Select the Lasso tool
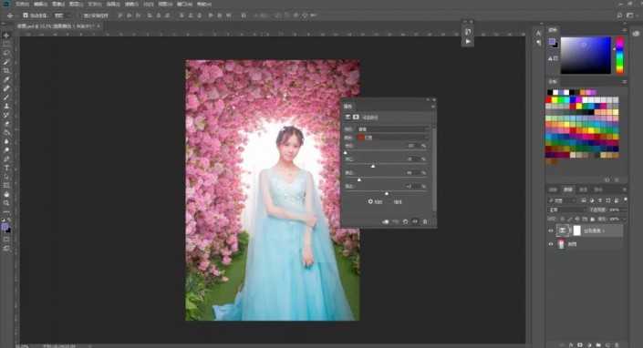Image resolution: width=643 pixels, height=348 pixels. click(6, 53)
